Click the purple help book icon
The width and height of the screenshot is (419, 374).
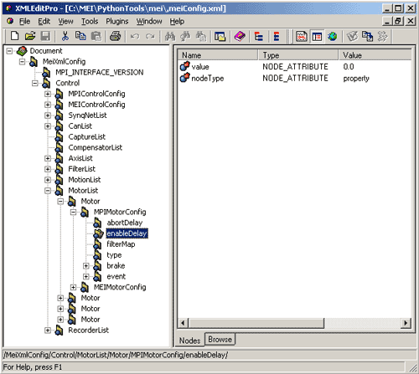click(240, 36)
